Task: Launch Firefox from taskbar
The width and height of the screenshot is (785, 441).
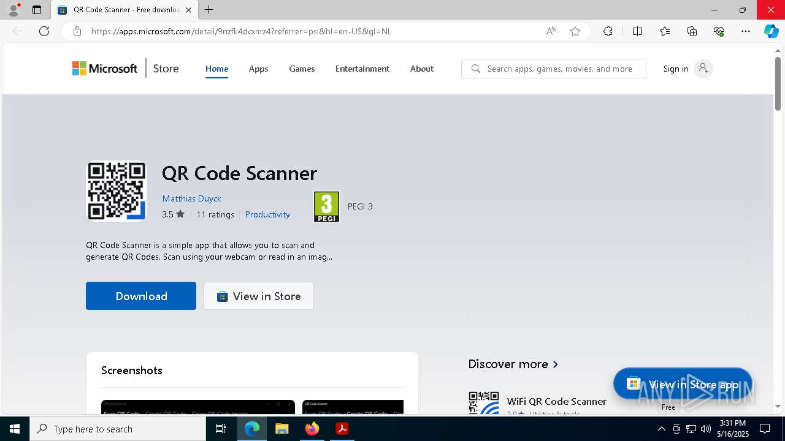Action: click(312, 429)
